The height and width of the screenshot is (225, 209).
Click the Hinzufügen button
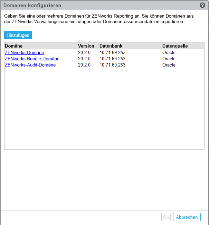point(18,35)
